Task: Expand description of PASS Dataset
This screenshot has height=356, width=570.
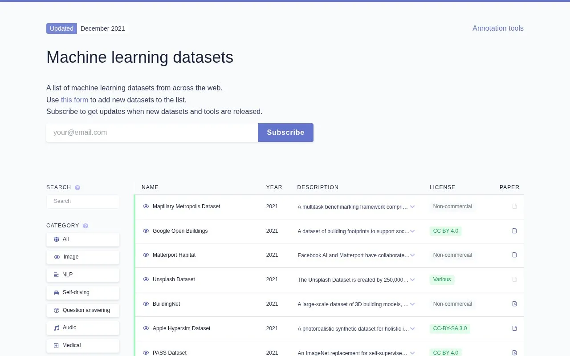Action: (x=412, y=353)
